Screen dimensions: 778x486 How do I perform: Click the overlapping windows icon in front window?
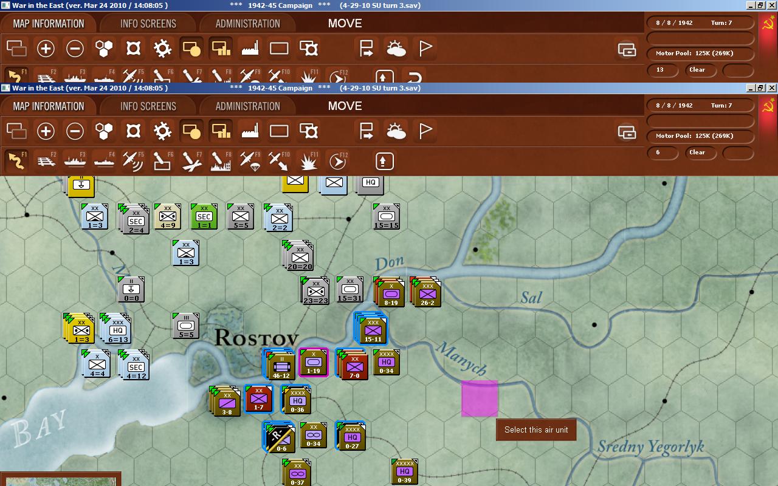pos(16,131)
